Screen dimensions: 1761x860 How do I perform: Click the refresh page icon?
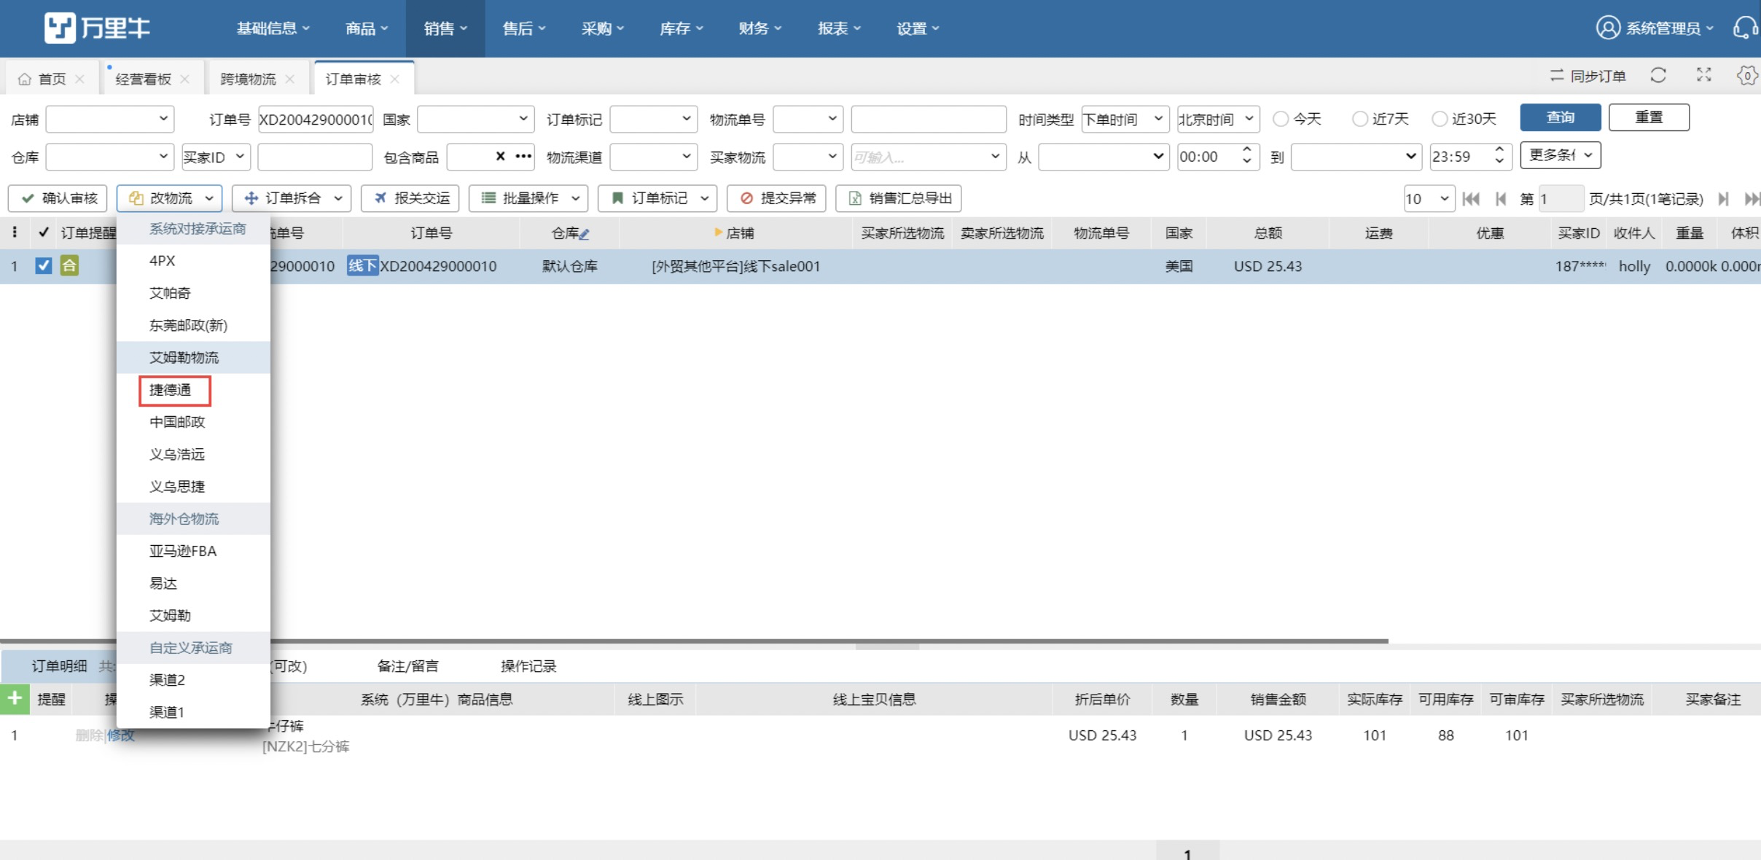click(x=1658, y=75)
